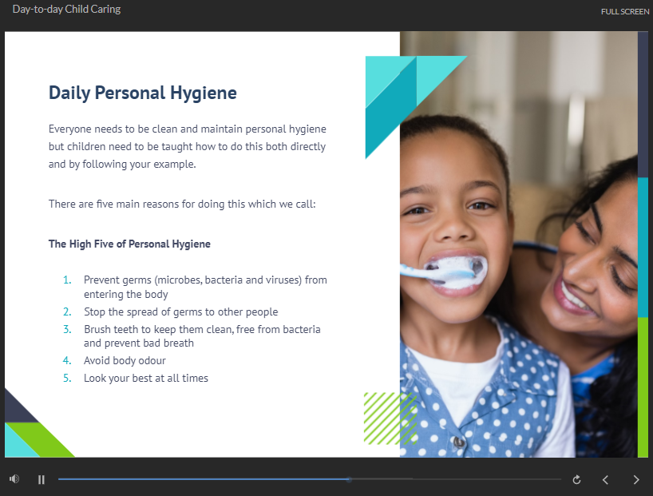Pause the slide playback
The image size is (653, 496).
coord(42,480)
